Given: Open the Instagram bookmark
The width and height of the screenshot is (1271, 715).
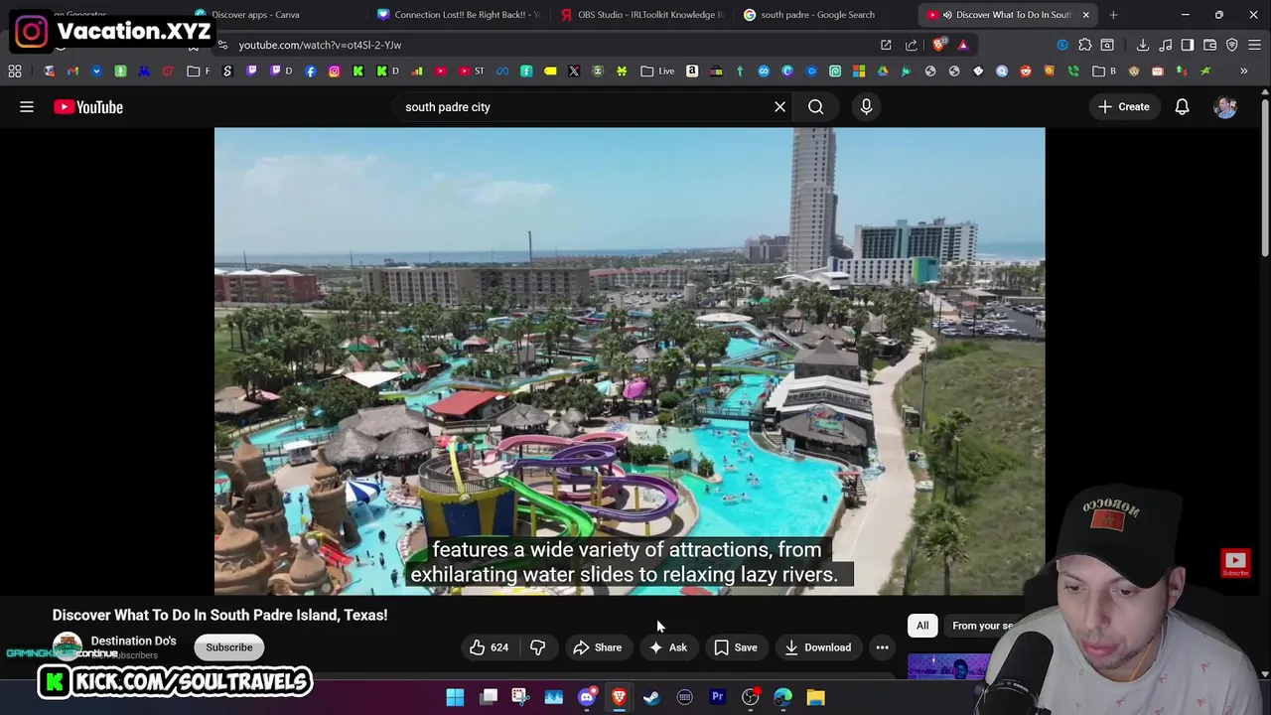Looking at the screenshot, I should tap(335, 71).
